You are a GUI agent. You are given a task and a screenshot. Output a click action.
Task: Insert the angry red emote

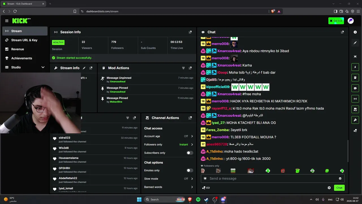click(x=283, y=171)
